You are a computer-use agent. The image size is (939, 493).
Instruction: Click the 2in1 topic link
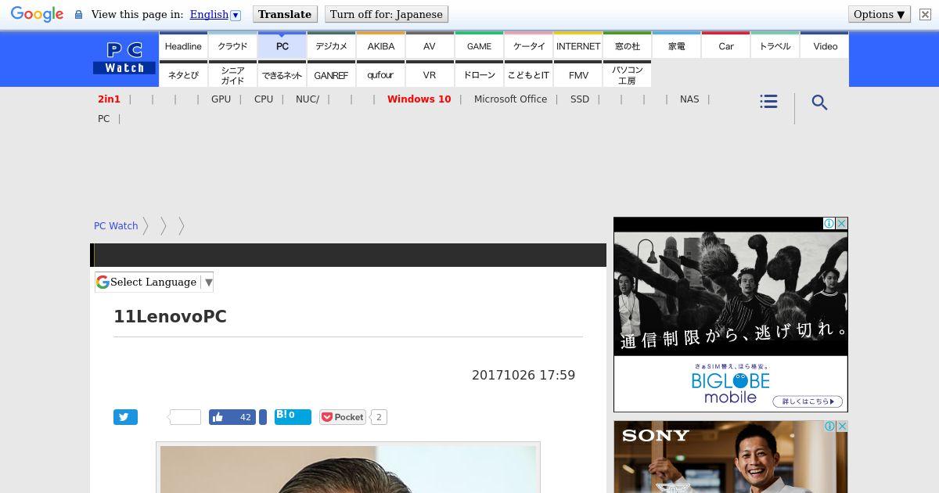[x=109, y=99]
